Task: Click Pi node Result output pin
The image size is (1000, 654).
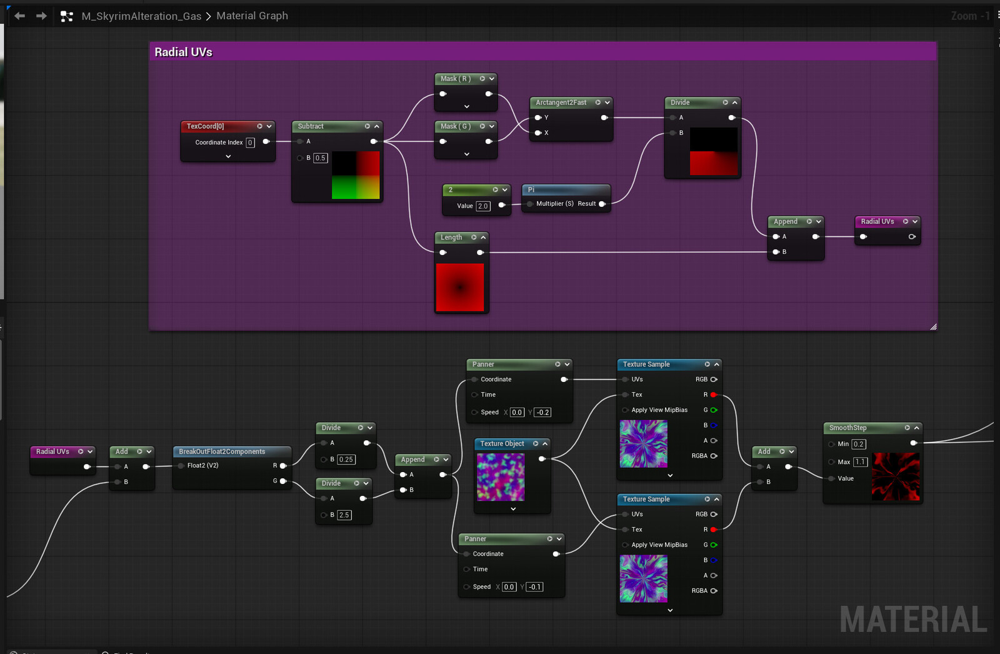Action: pos(602,204)
